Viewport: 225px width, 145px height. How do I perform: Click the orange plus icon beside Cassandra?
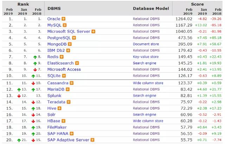pos(72,83)
